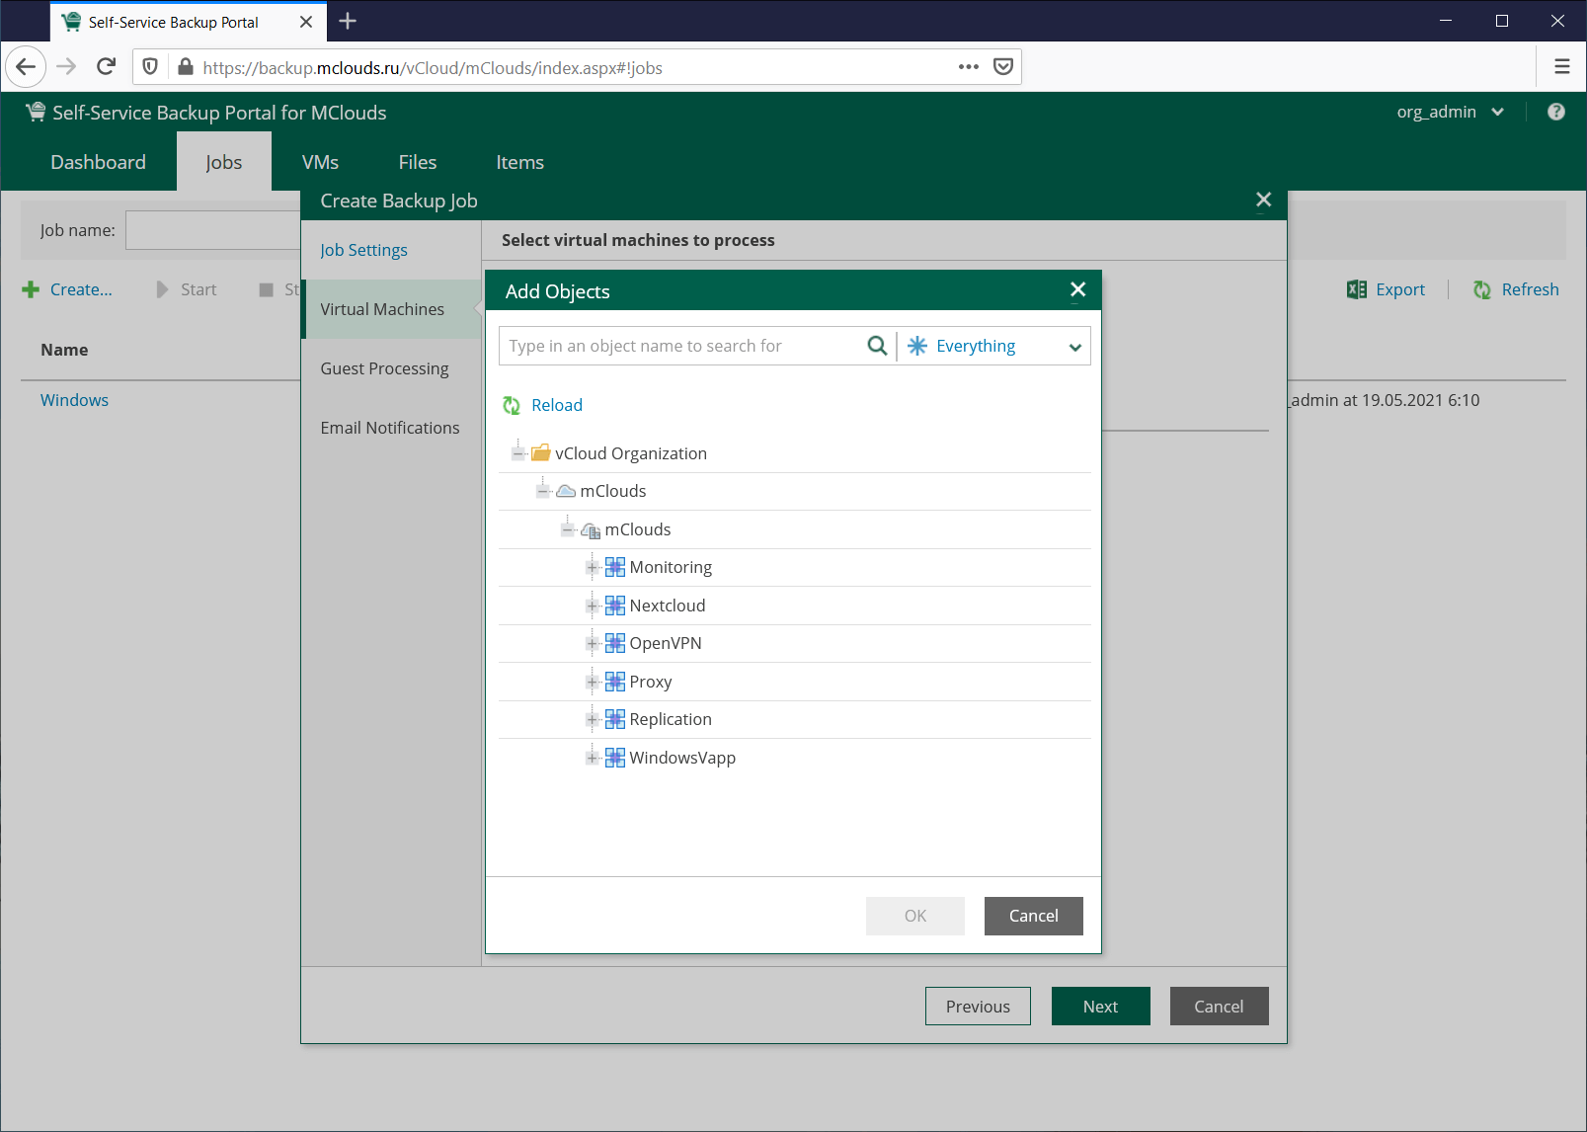1587x1132 pixels.
Task: Switch to the Items tab
Action: (519, 162)
